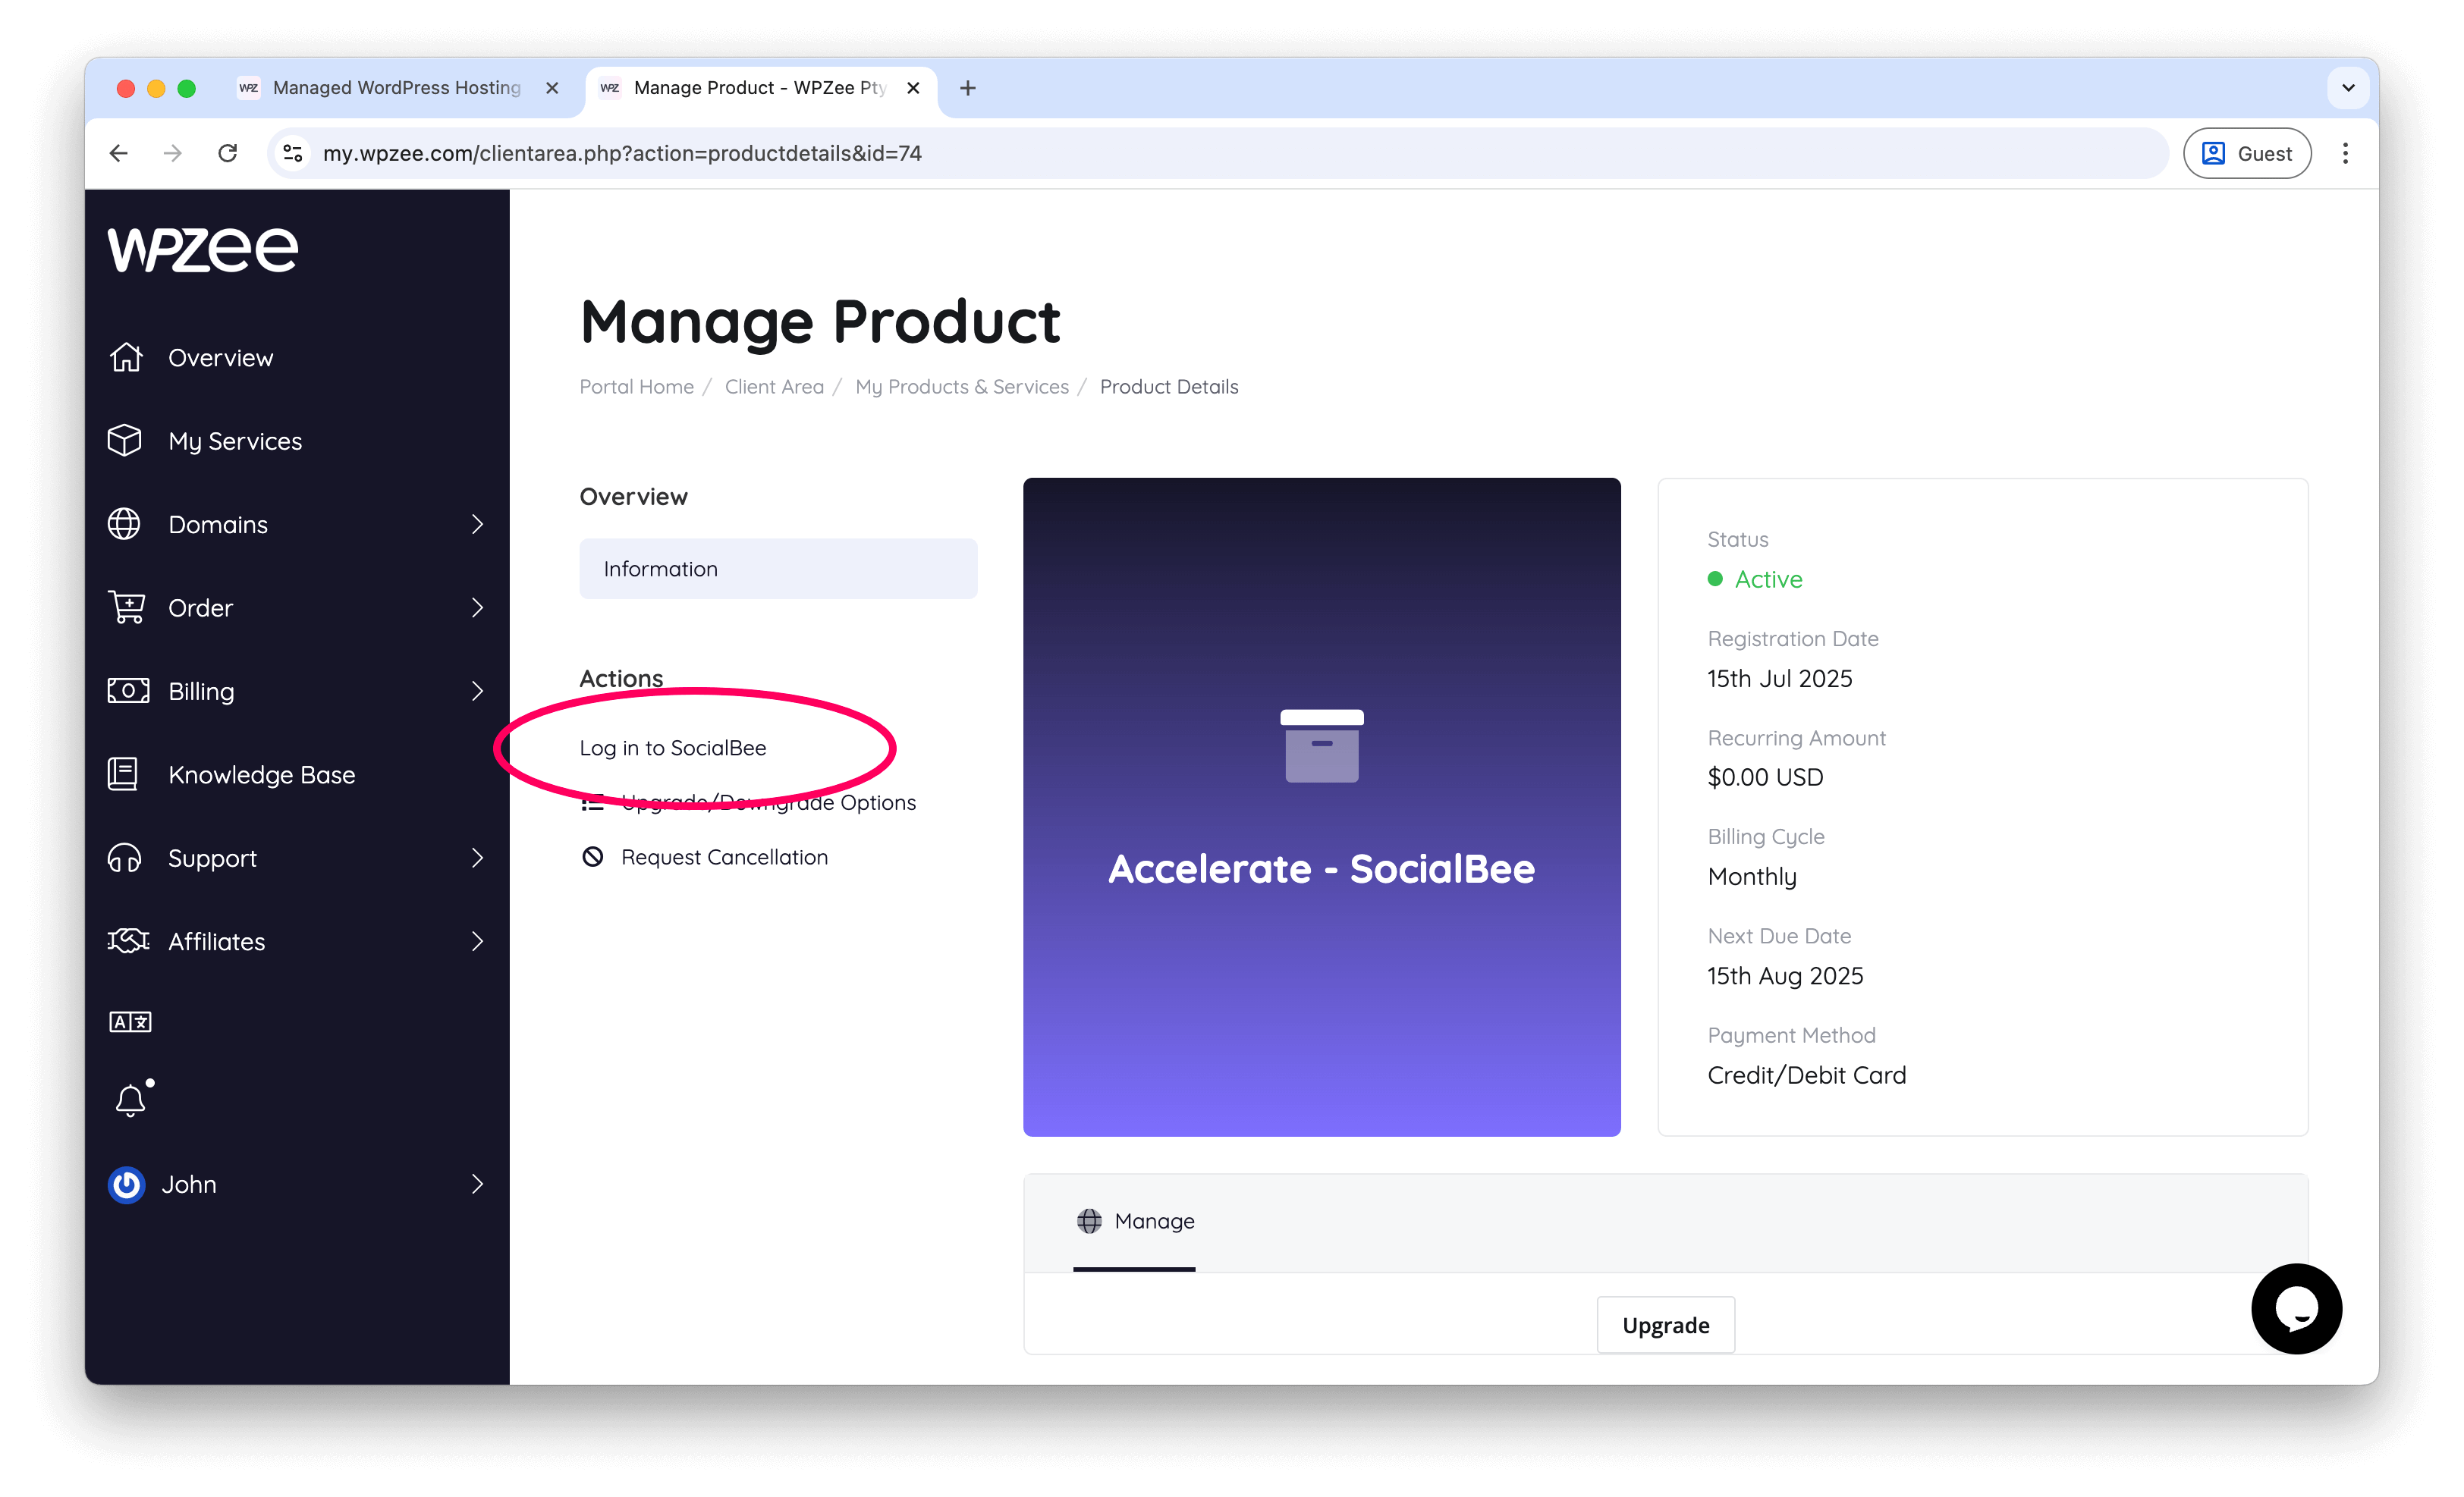Click the Accelerate - SocialBee product banner
The height and width of the screenshot is (1497, 2464).
tap(1321, 806)
